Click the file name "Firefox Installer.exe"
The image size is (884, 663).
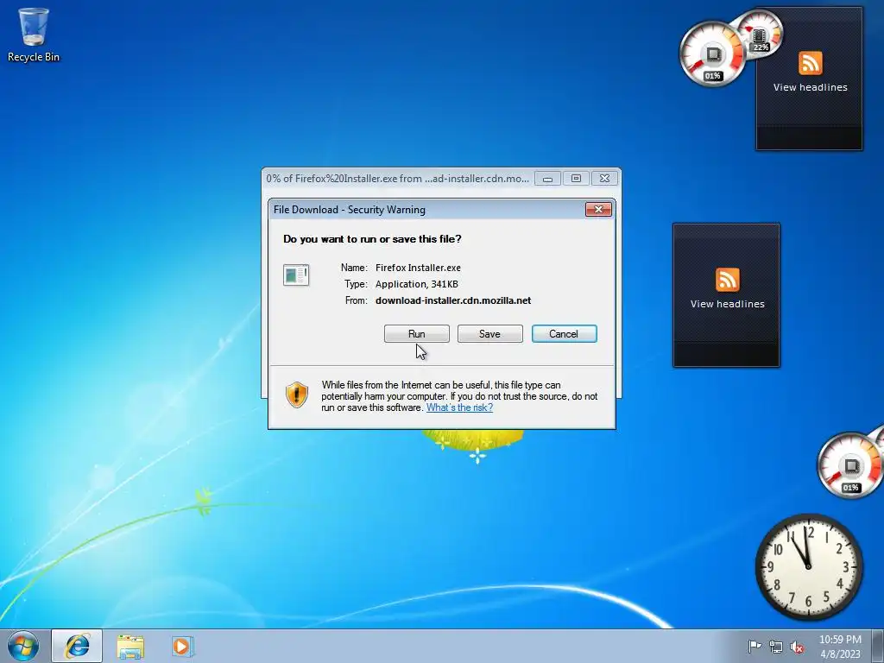point(418,268)
